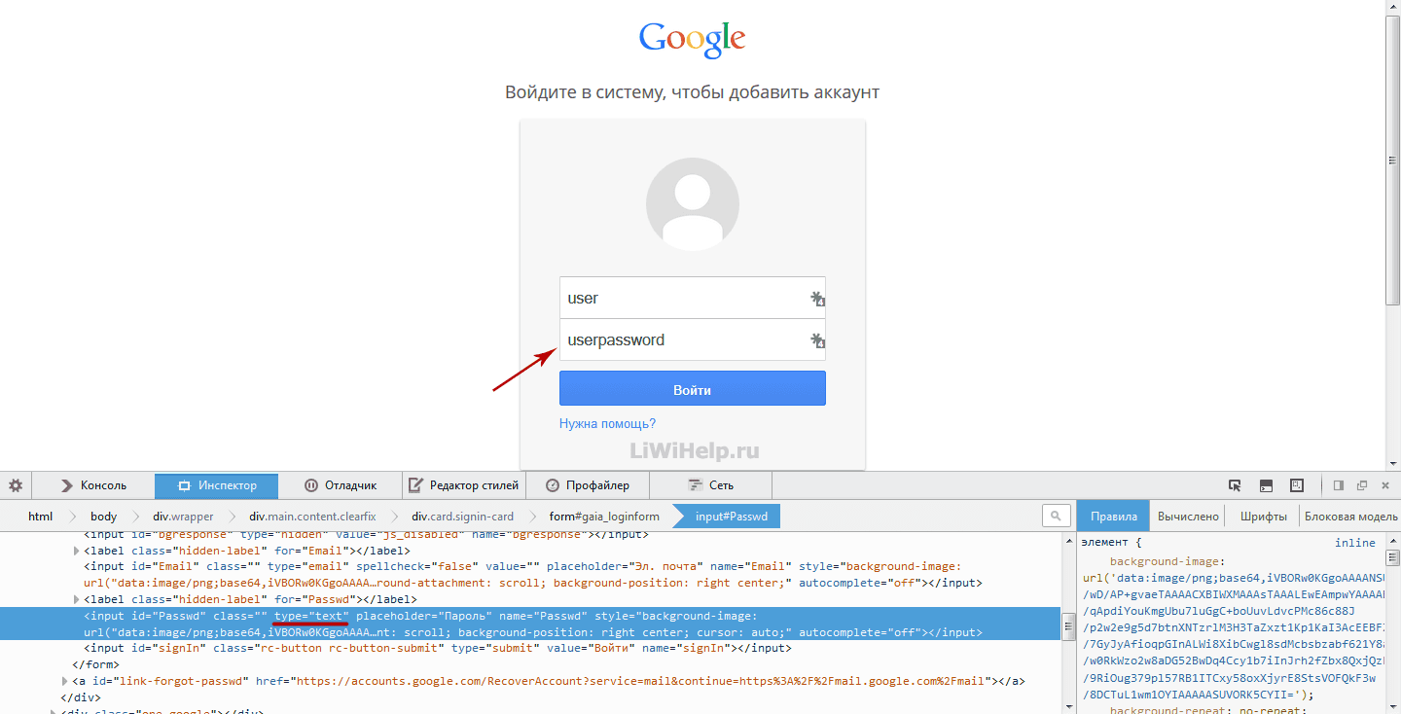Click the password manager icon in user field
The width and height of the screenshot is (1401, 714).
coord(817,299)
